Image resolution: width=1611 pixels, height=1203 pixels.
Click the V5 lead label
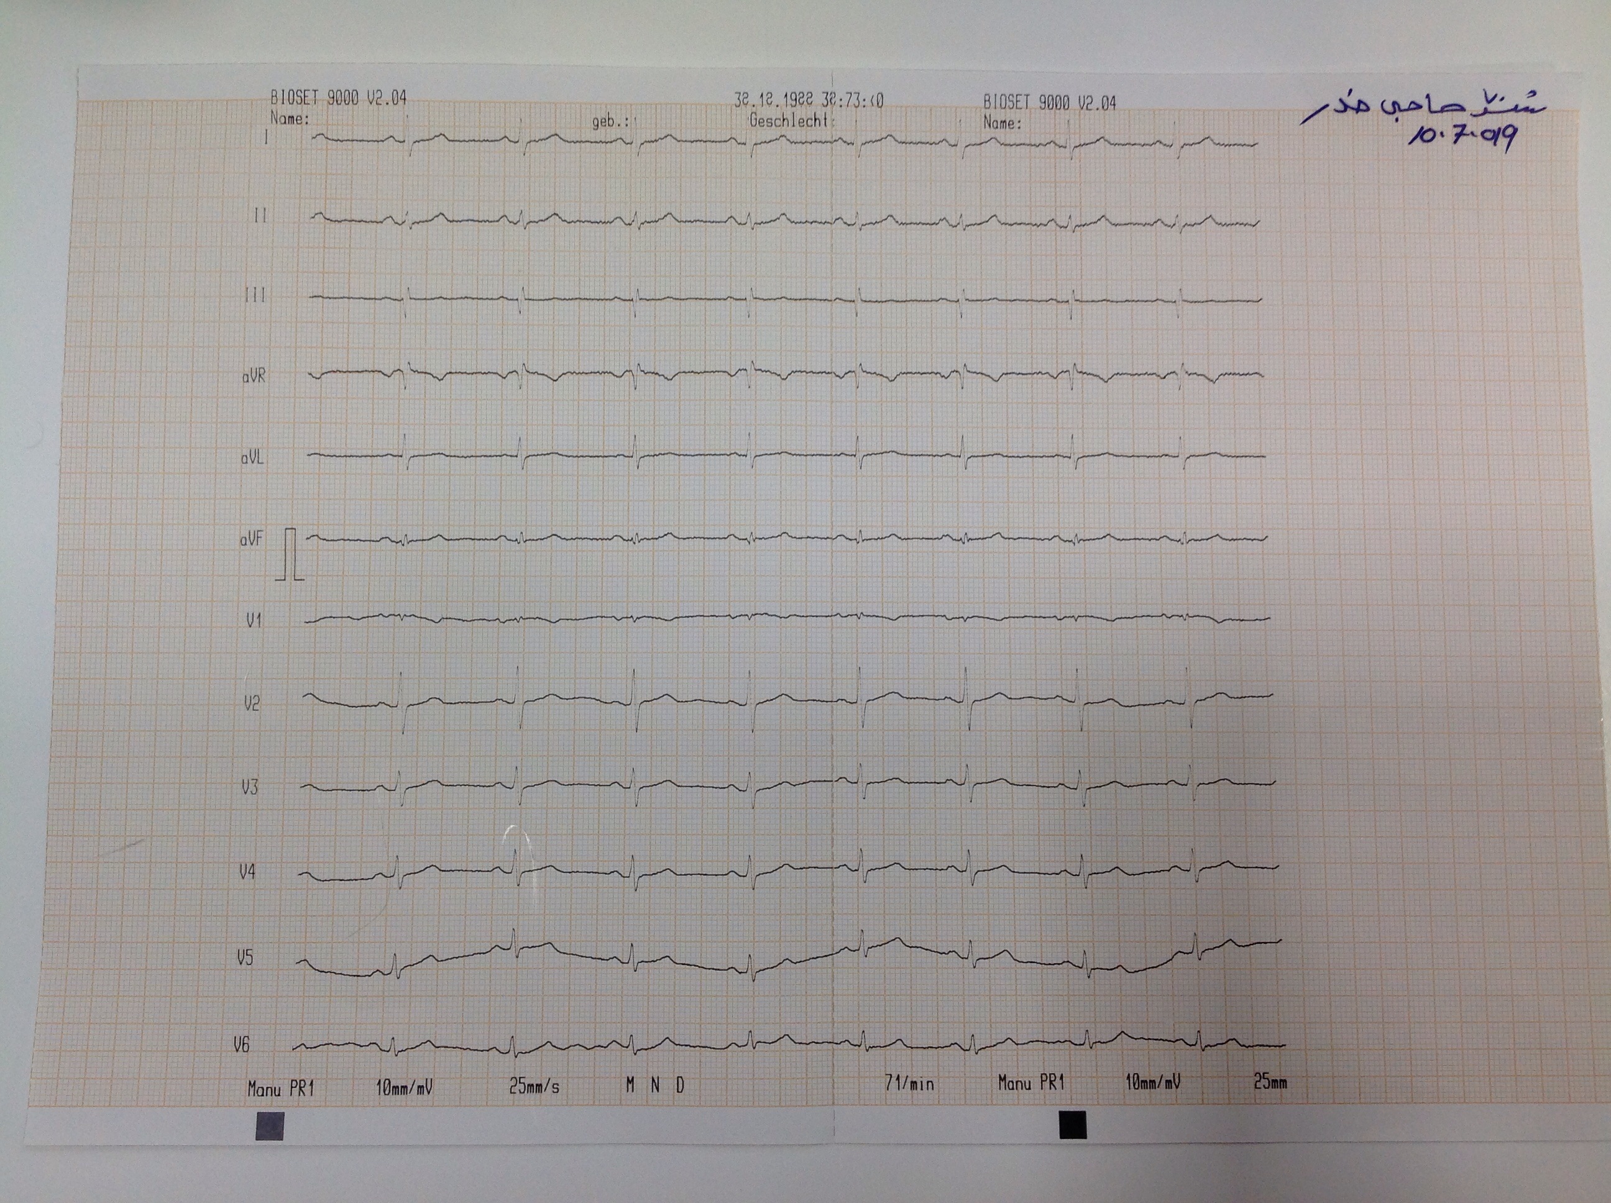point(245,958)
